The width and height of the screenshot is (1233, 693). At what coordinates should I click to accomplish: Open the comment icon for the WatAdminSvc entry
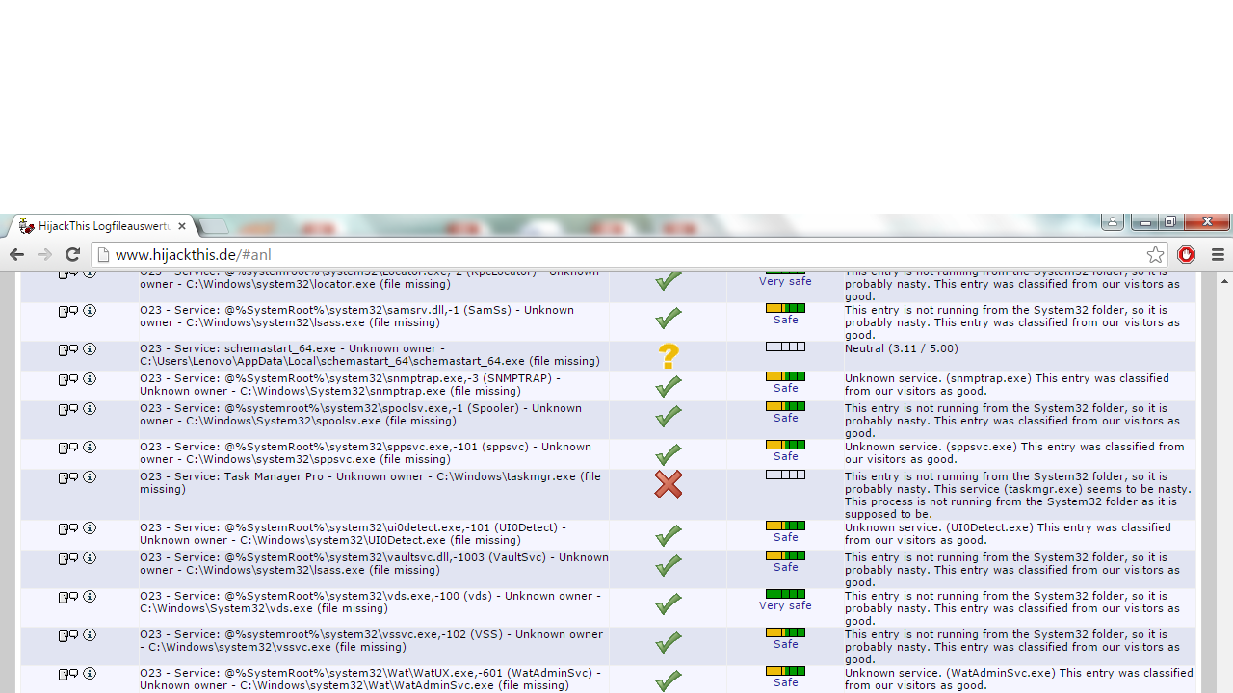tap(68, 674)
